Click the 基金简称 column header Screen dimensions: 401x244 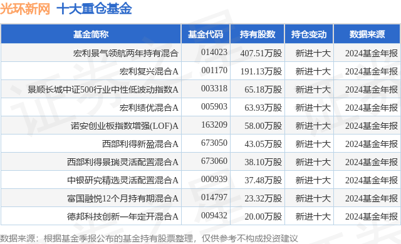pos(91,34)
